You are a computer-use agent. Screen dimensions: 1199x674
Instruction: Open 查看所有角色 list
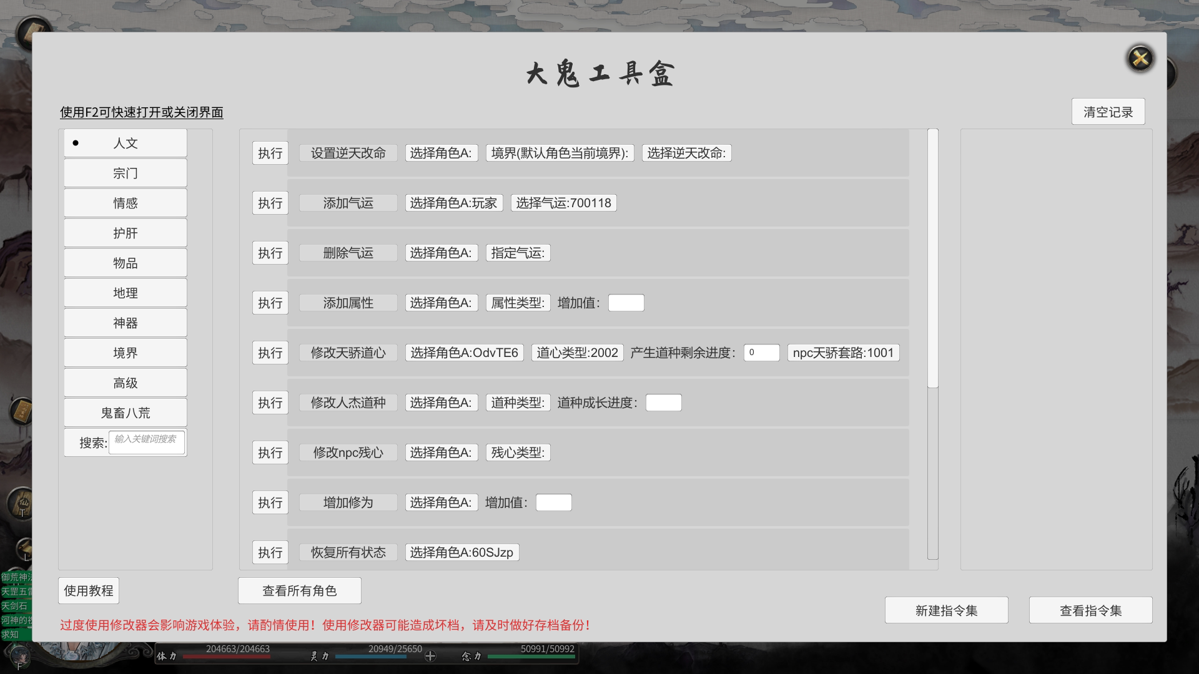(x=299, y=590)
